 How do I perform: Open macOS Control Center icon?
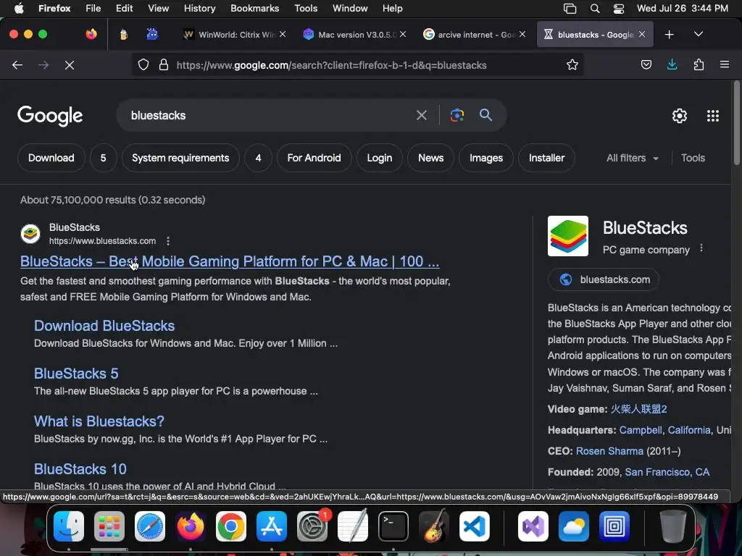[619, 9]
